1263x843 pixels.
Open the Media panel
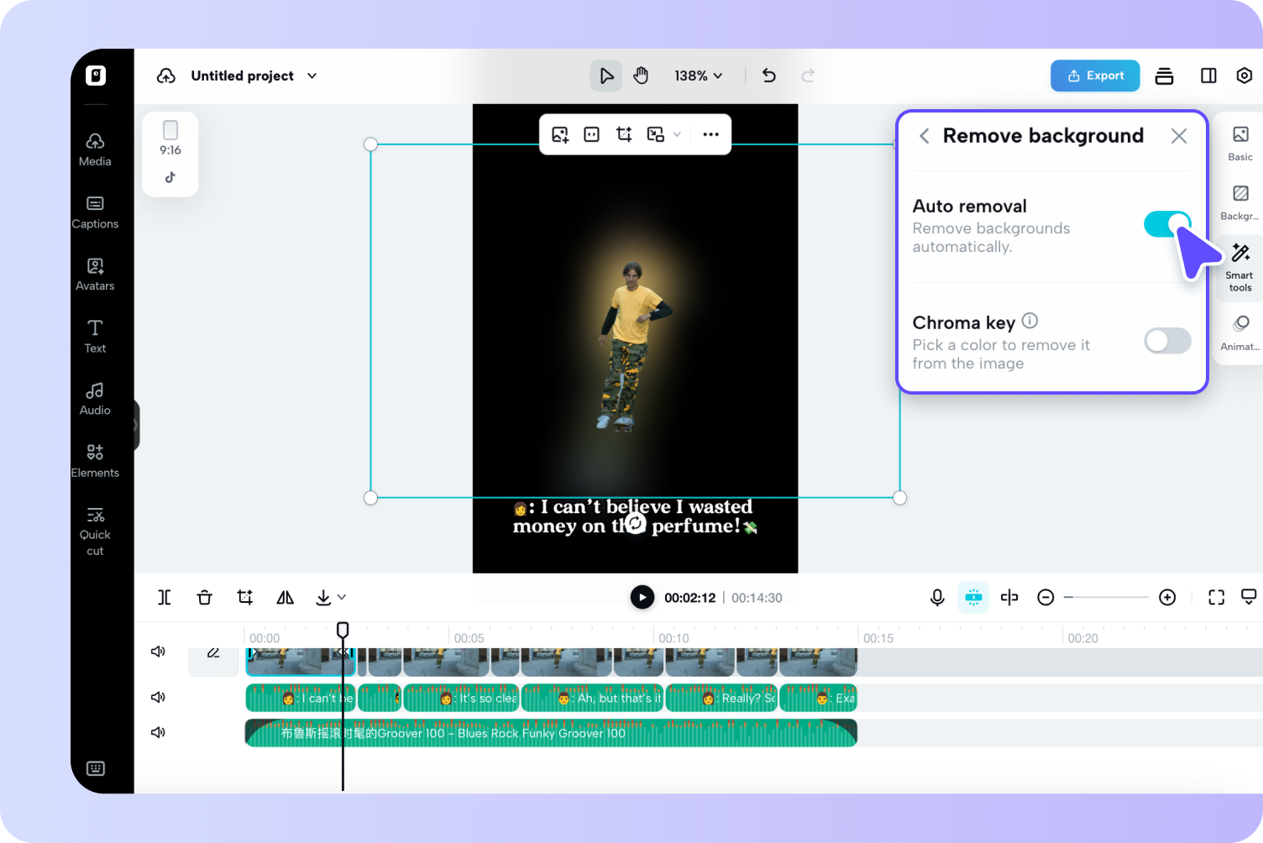95,149
